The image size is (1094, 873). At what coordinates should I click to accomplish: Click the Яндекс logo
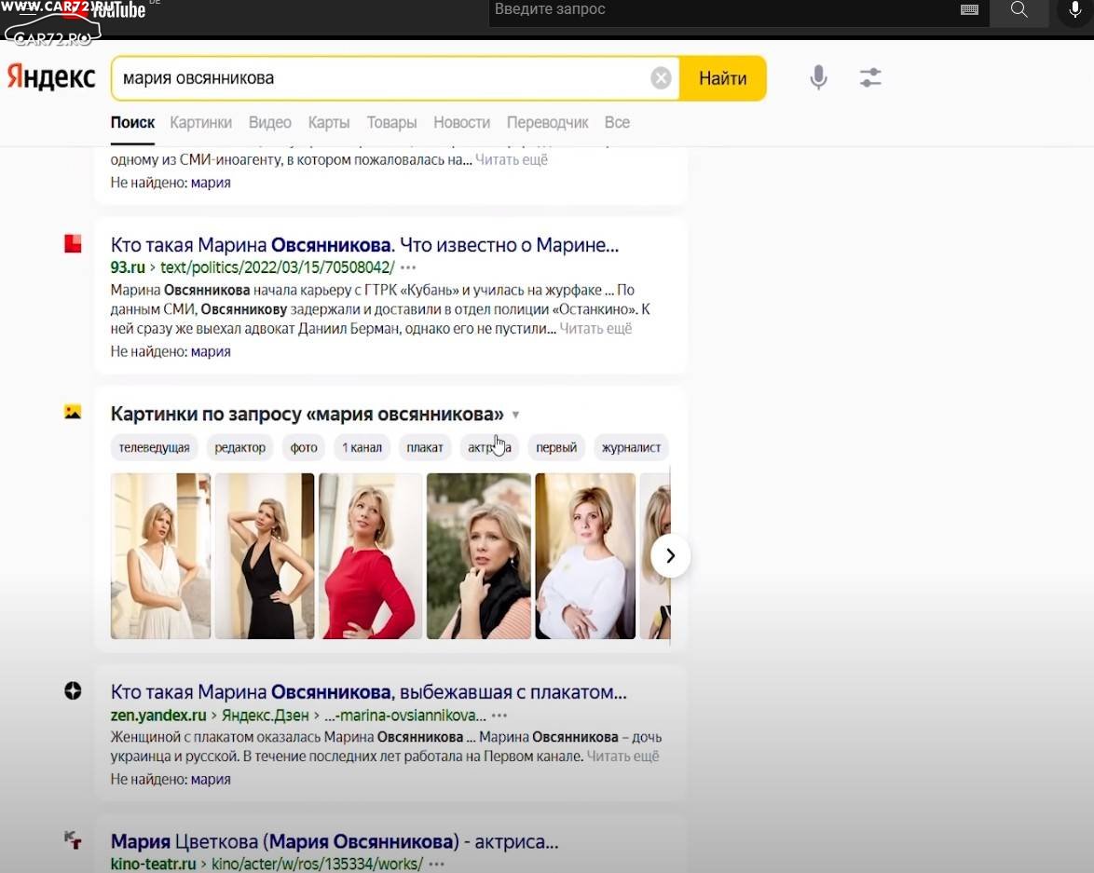click(x=51, y=78)
